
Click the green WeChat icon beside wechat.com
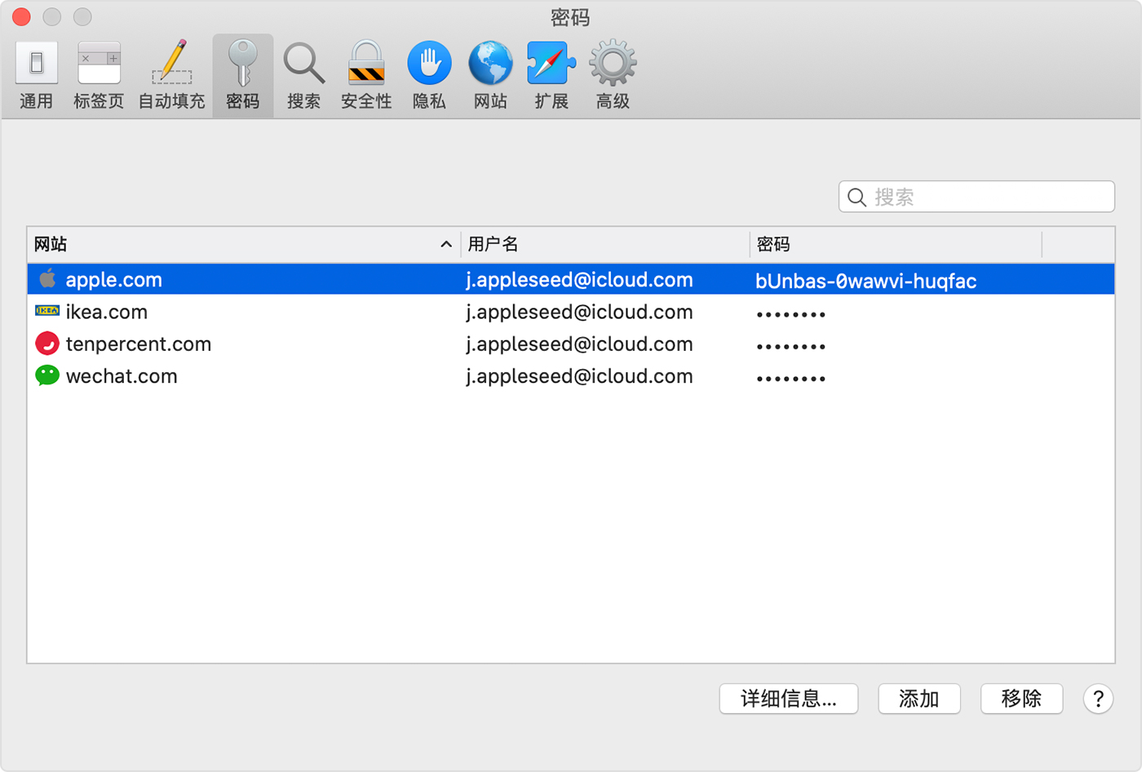(47, 375)
